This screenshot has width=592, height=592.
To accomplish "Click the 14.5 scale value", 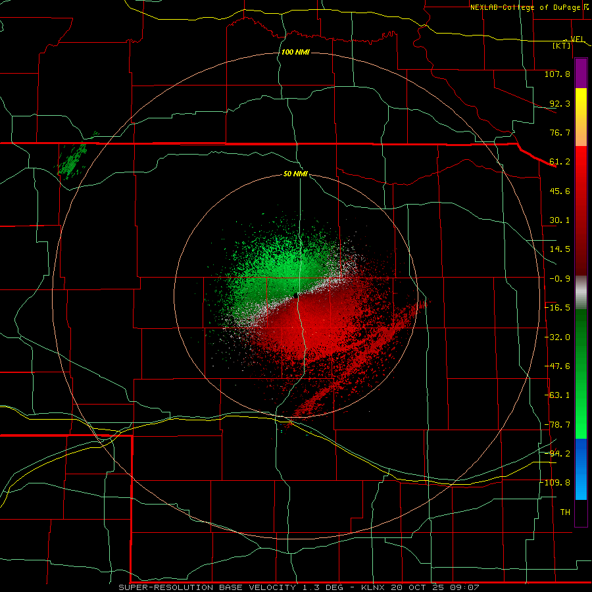I will [560, 249].
